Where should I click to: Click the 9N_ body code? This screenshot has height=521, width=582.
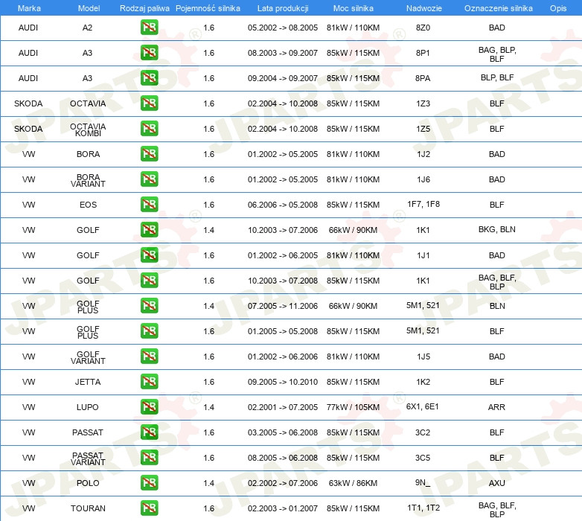point(423,482)
